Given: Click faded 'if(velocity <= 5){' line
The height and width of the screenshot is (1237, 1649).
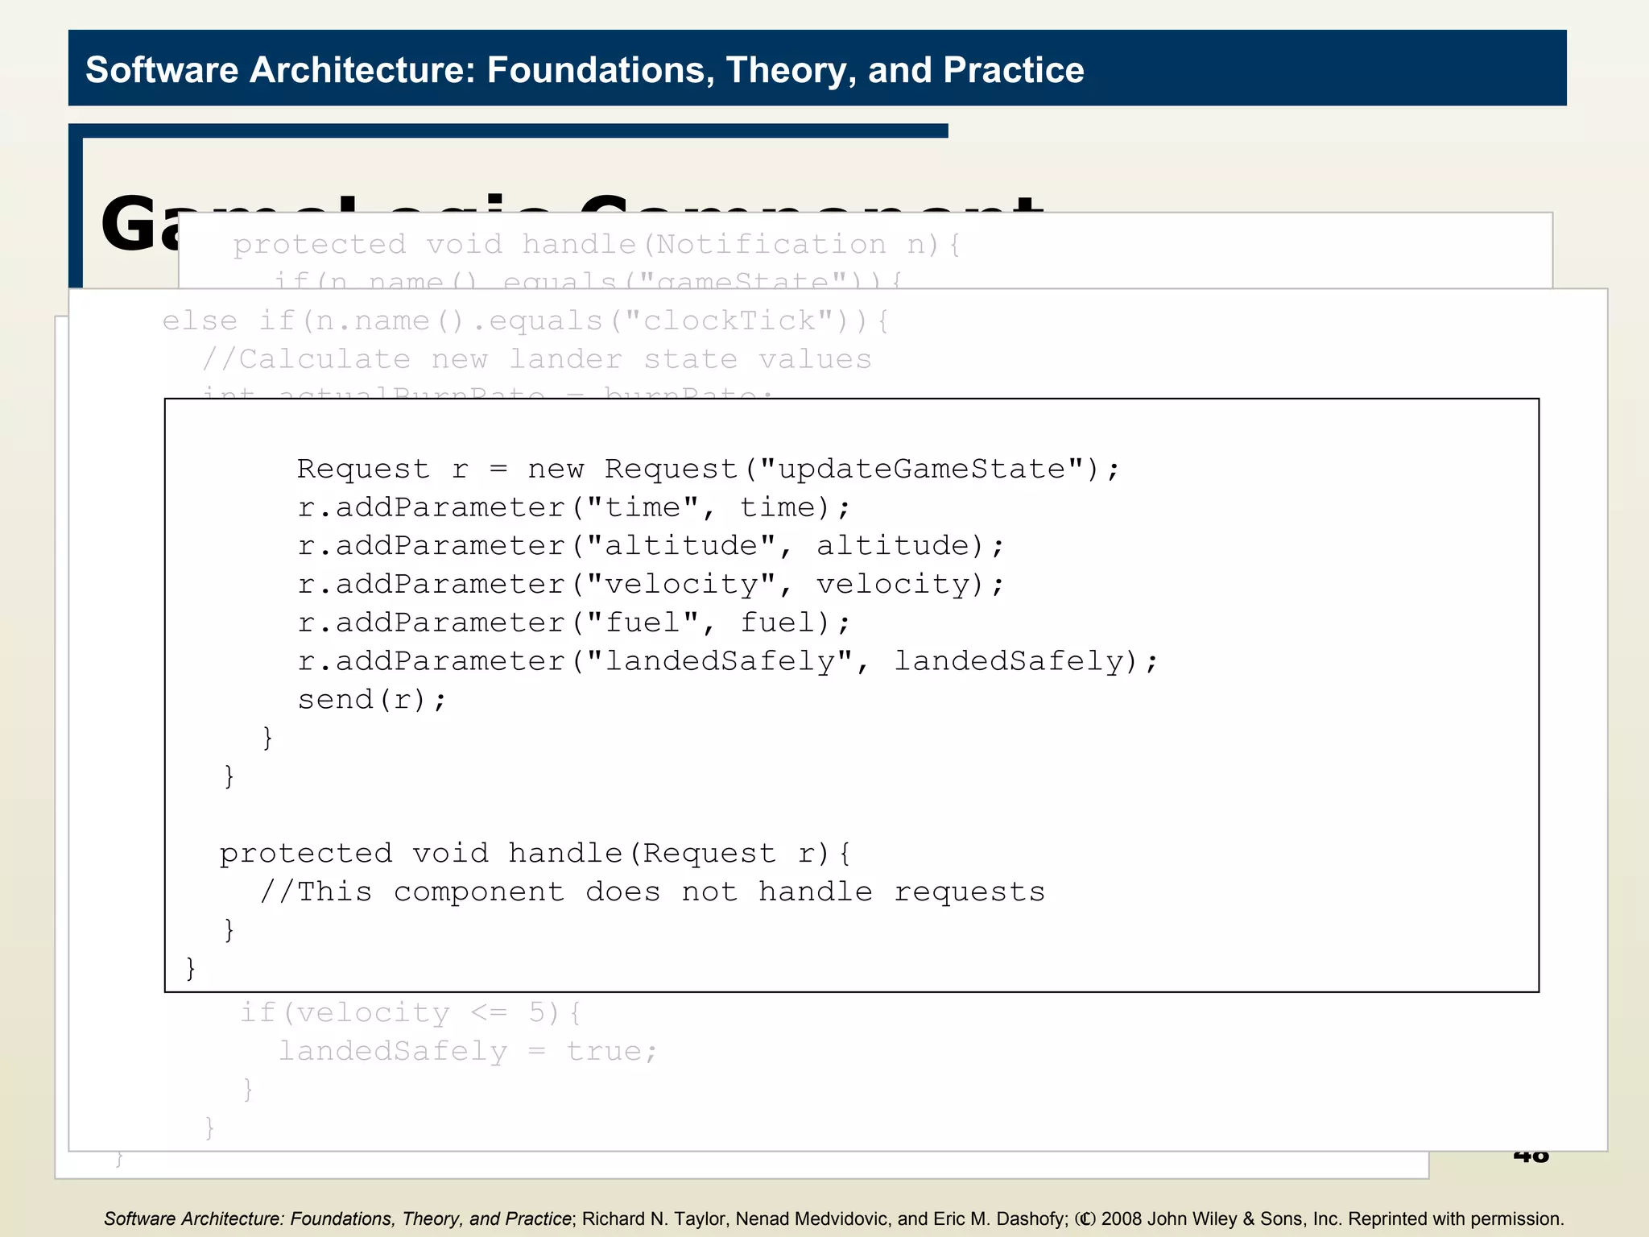Looking at the screenshot, I should [410, 1012].
